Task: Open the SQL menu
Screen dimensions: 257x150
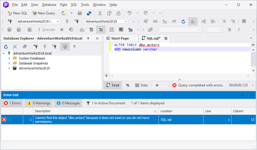Action: [74, 5]
